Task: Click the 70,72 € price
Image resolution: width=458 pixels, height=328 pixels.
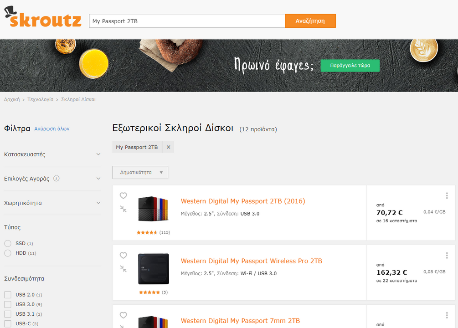Action: click(x=389, y=213)
